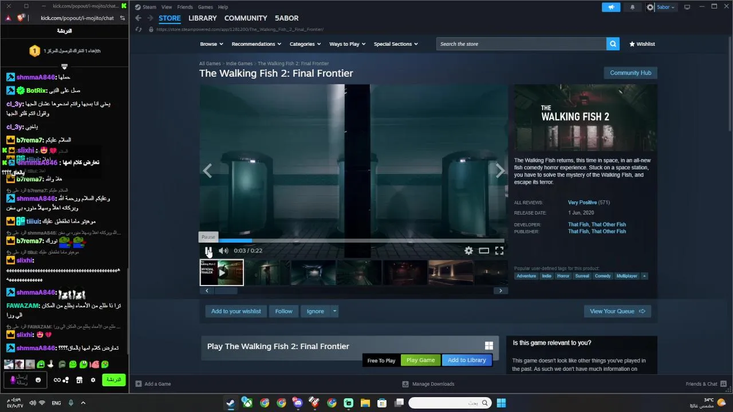733x412 pixels.
Task: Open the Games menu
Action: coord(205,7)
